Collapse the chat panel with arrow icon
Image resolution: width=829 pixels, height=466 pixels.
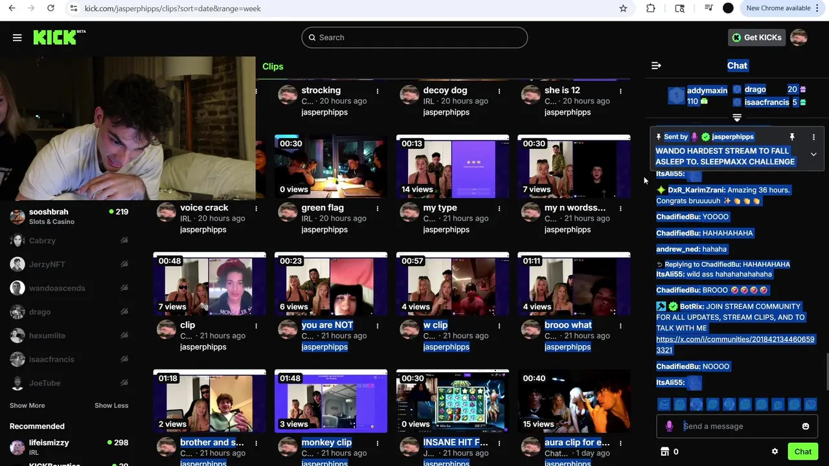point(656,65)
